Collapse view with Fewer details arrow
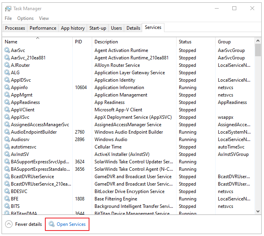The width and height of the screenshot is (264, 236). (x=9, y=224)
